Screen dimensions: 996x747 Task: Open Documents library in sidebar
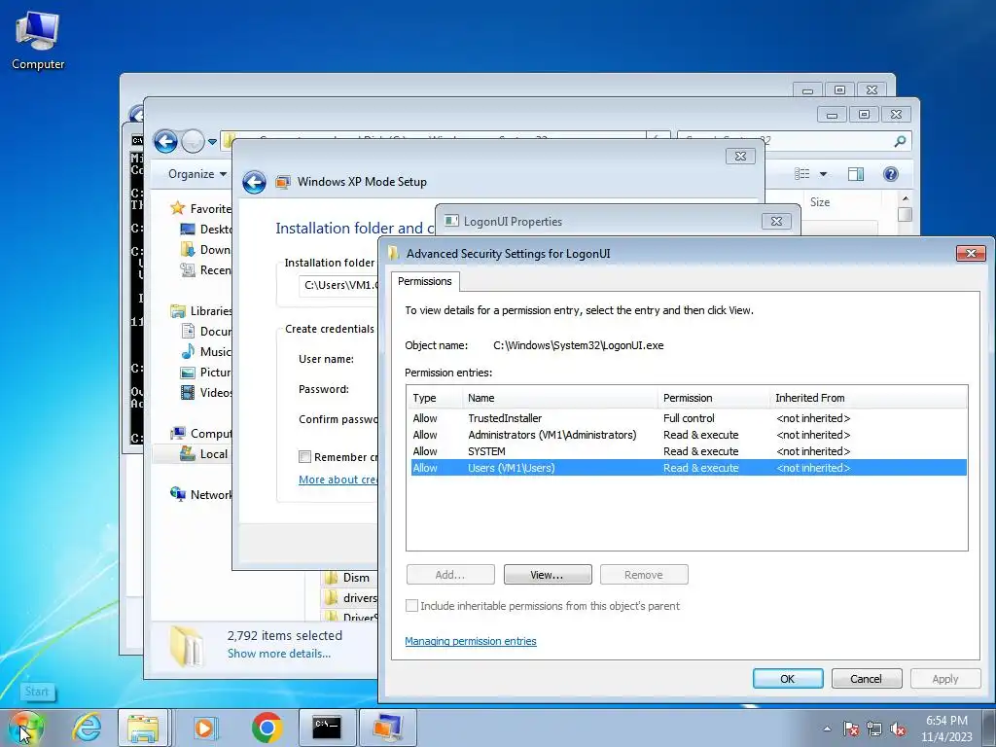pyautogui.click(x=206, y=331)
